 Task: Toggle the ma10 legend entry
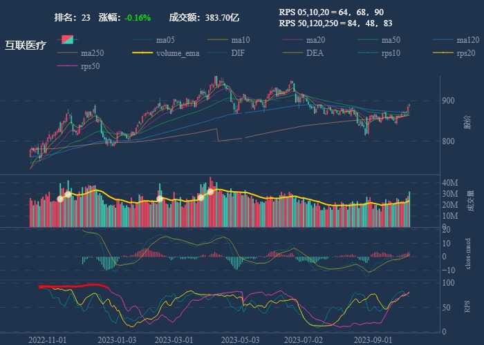[x=227, y=40]
